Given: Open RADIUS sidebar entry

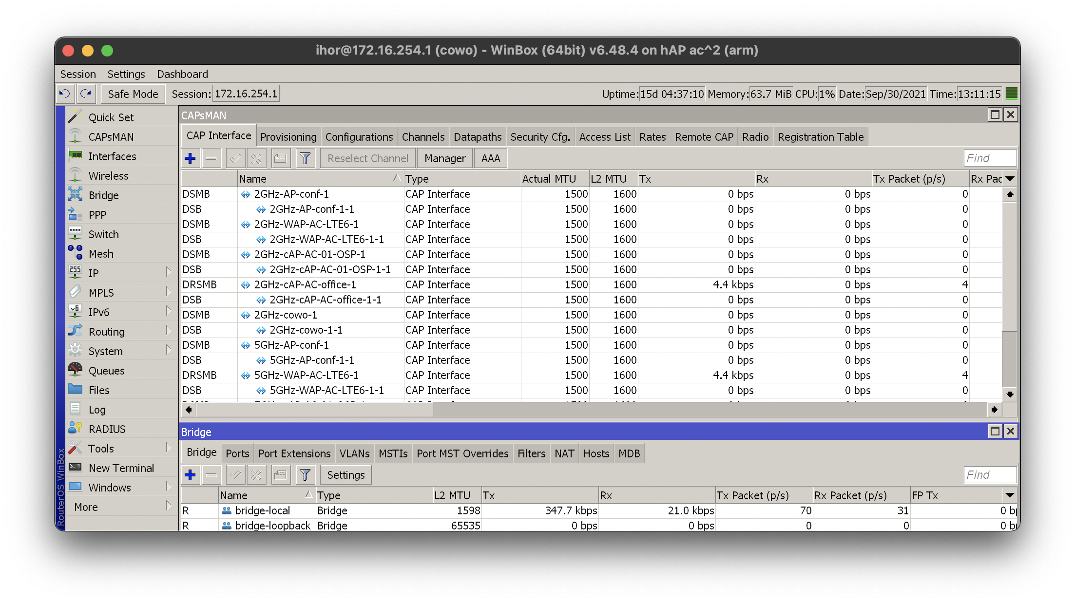Looking at the screenshot, I should 121,429.
